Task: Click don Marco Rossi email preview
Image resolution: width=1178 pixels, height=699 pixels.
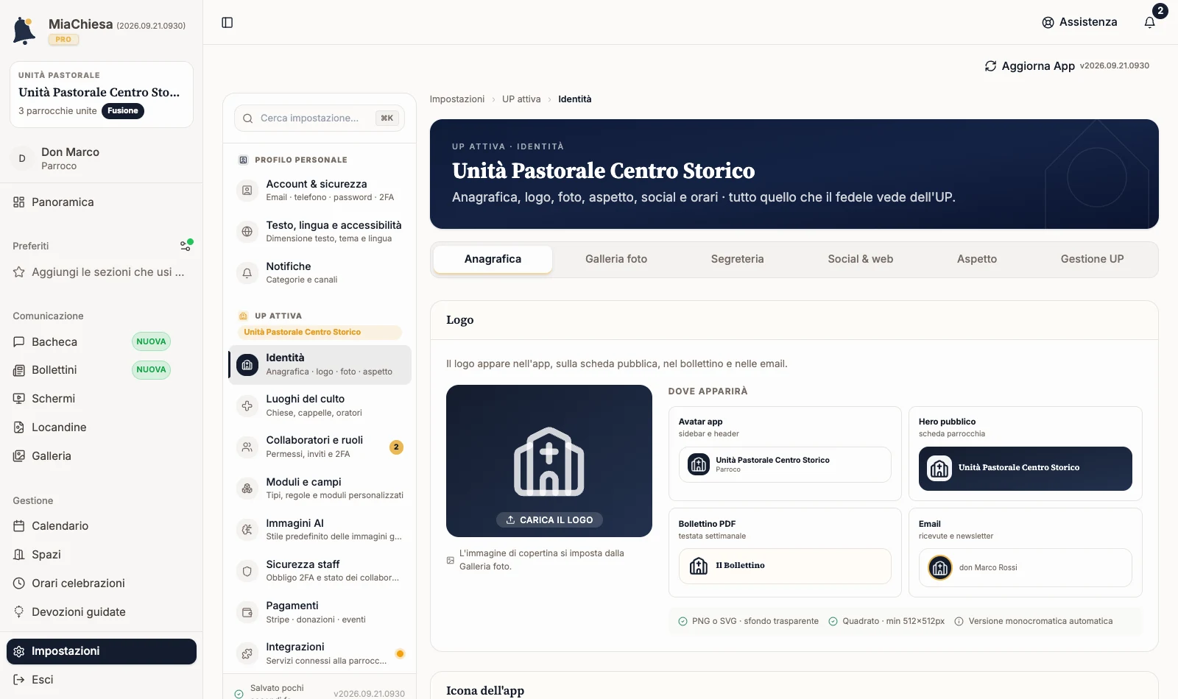Action: pyautogui.click(x=1026, y=567)
